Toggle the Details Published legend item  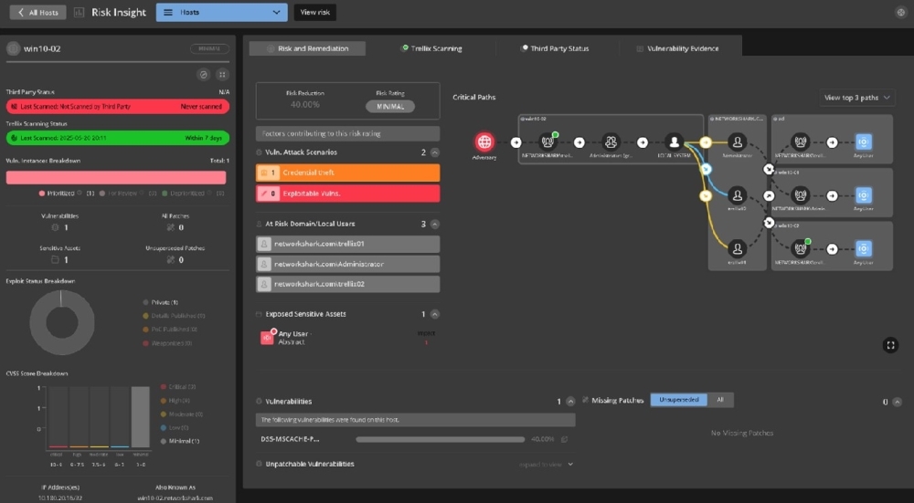point(174,316)
